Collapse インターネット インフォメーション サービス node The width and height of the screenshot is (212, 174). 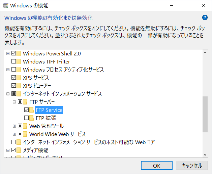(8, 94)
